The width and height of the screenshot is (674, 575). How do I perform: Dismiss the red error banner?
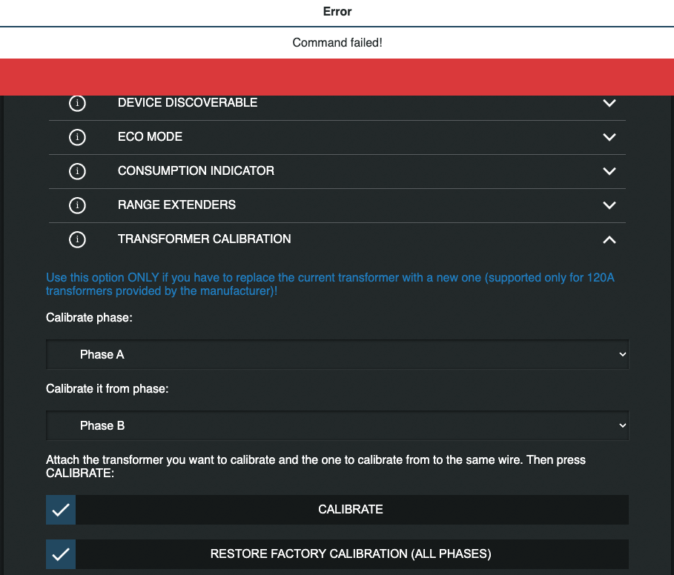point(337,77)
